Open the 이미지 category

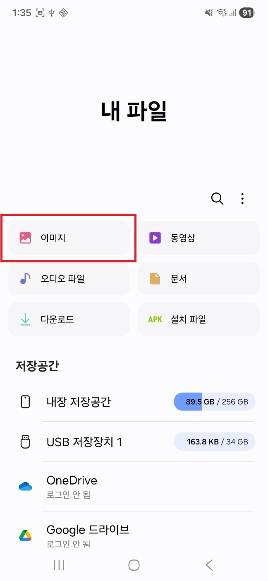pos(69,238)
